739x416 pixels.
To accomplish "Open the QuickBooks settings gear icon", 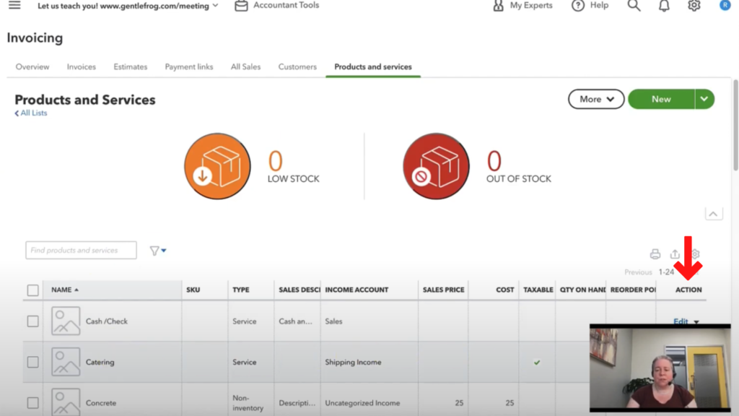I will (x=694, y=6).
